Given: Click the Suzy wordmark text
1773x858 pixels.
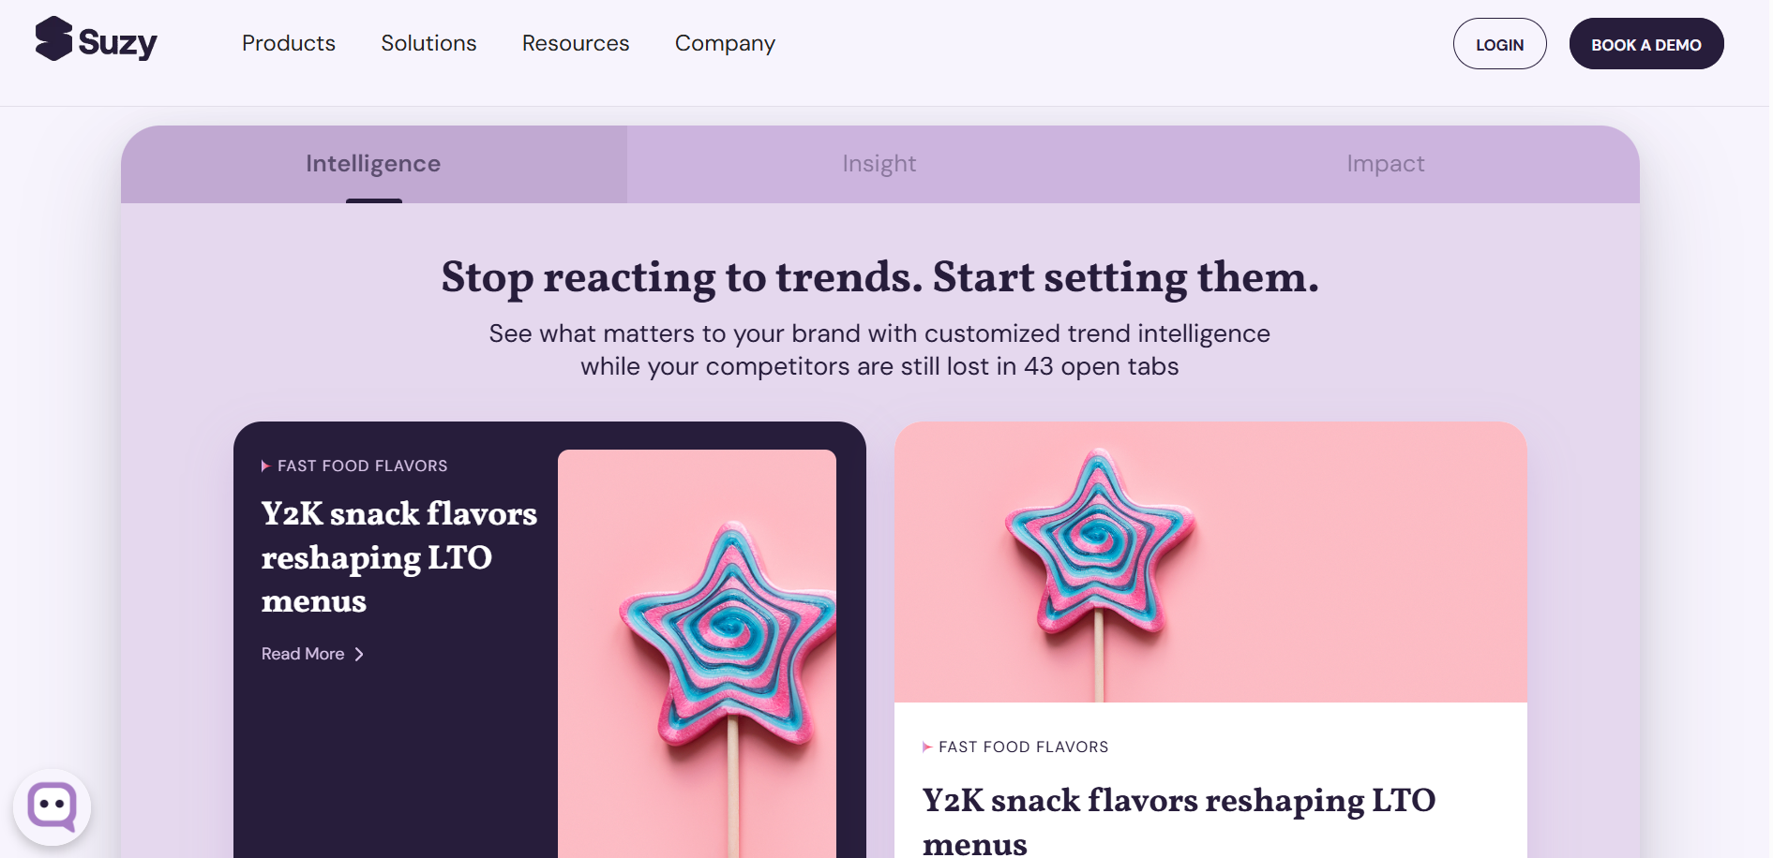Looking at the screenshot, I should coord(117,43).
